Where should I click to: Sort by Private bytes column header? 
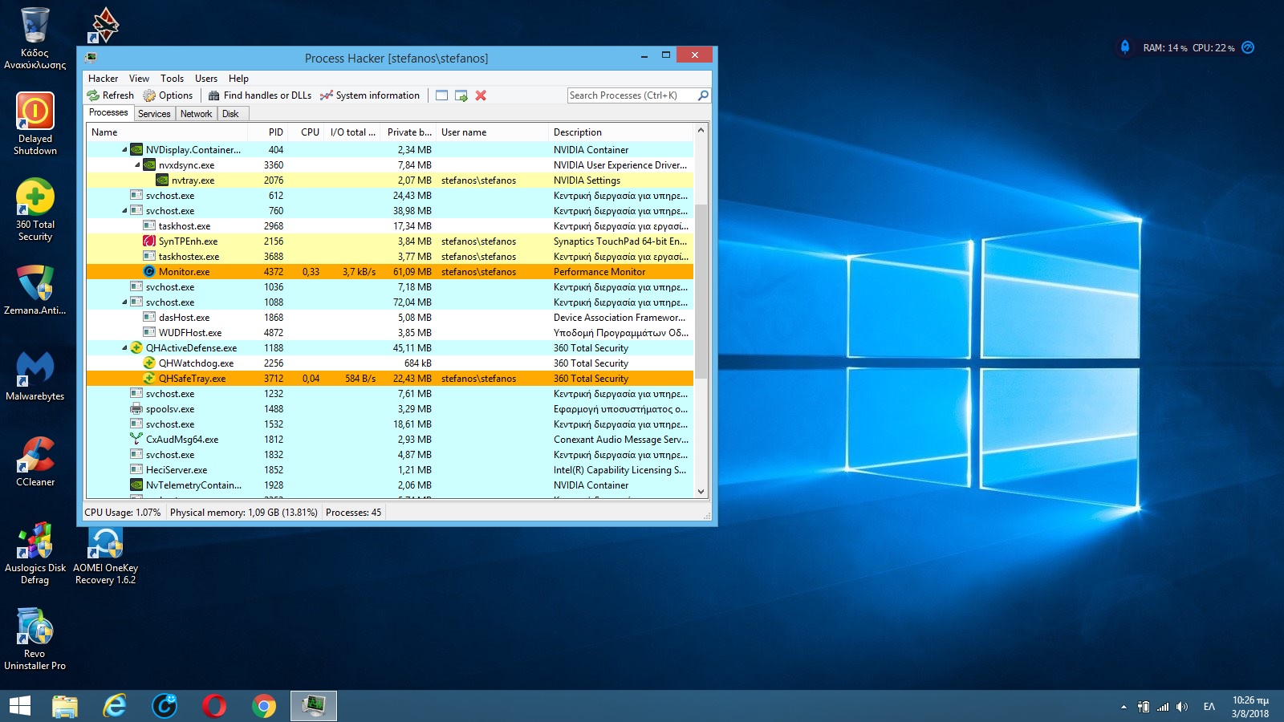pos(408,132)
